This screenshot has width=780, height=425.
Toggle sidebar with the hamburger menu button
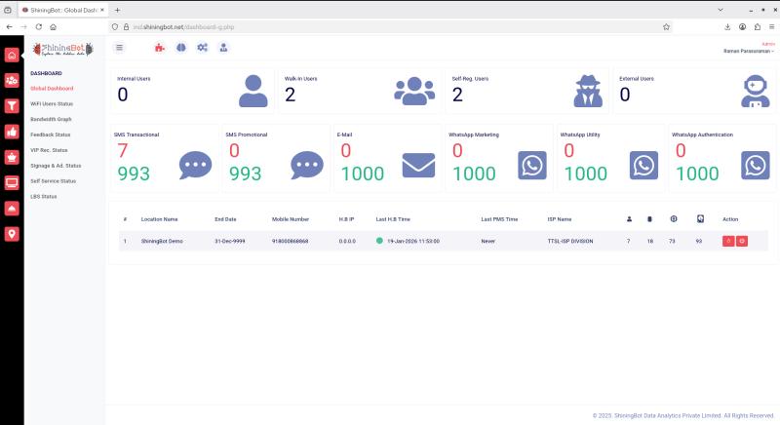coord(120,47)
